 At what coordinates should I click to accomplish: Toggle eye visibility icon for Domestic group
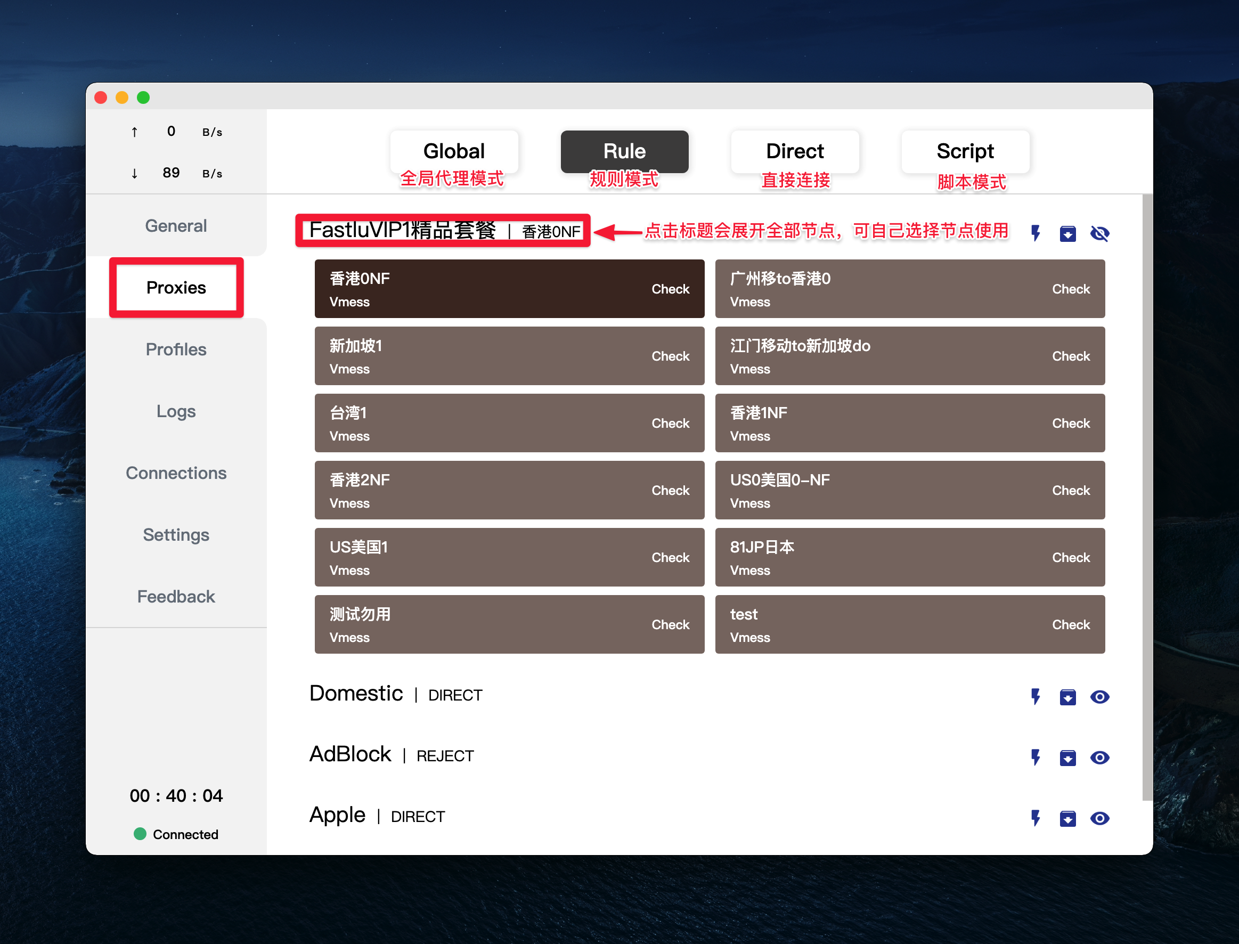pos(1099,697)
